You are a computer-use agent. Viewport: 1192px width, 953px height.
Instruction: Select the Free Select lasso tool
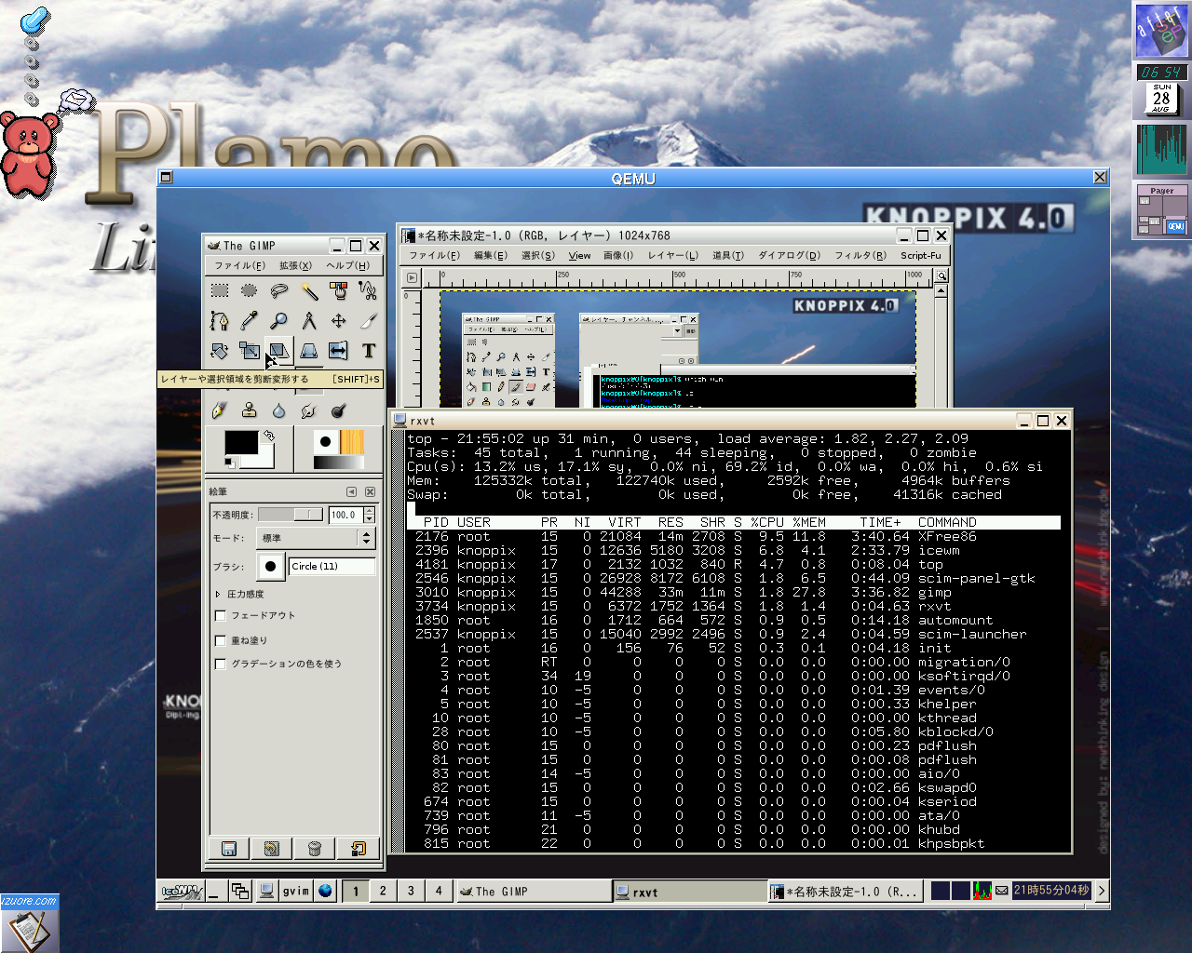pos(279,291)
